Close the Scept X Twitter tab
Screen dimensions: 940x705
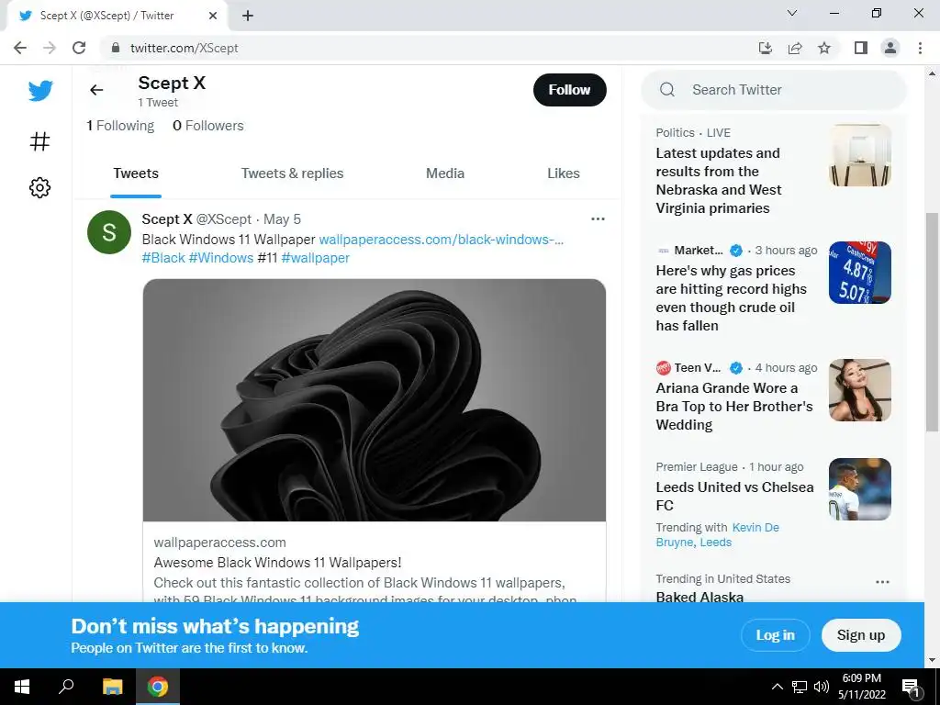coord(213,16)
